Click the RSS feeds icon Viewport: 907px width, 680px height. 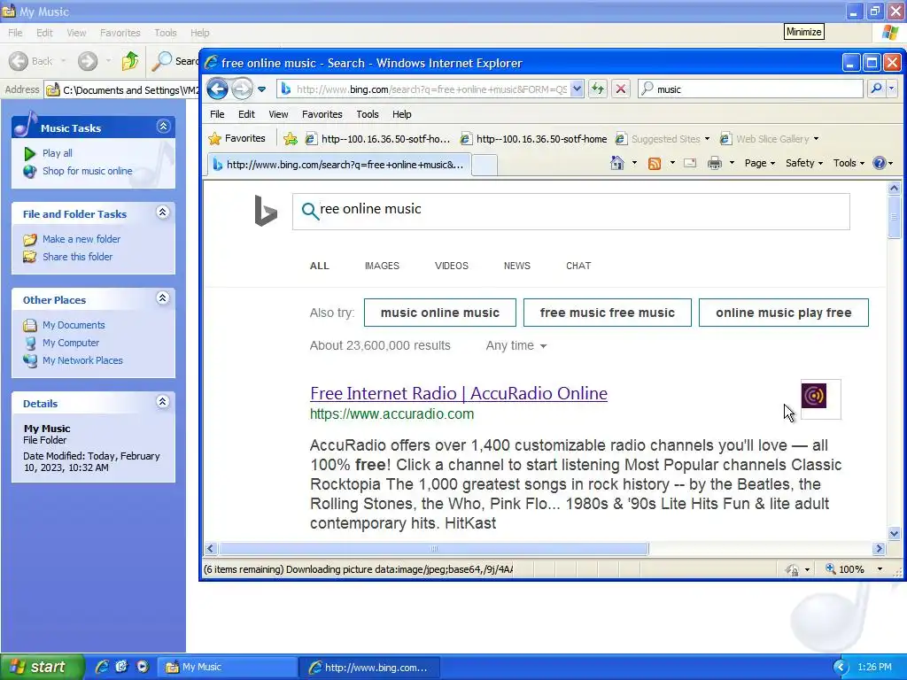point(655,164)
